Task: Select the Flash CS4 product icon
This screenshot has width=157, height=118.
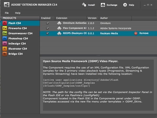Action: coord(5,23)
